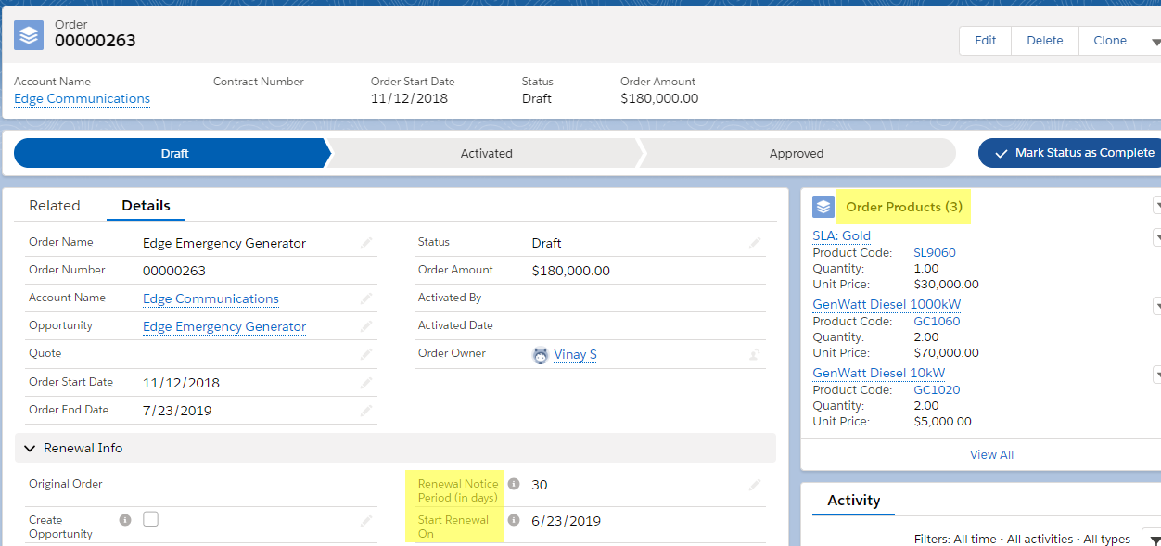Click the Order Products stack icon
This screenshot has width=1161, height=546.
pyautogui.click(x=823, y=207)
